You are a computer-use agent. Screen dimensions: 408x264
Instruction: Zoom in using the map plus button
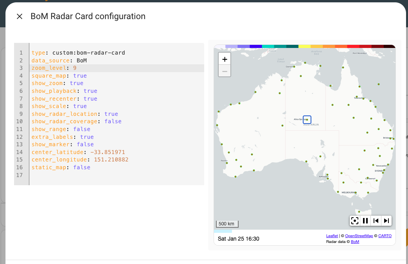224,59
